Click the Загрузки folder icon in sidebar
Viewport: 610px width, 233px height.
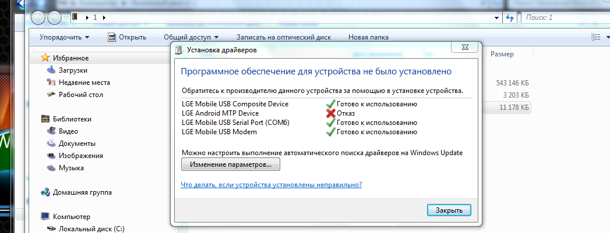click(x=51, y=70)
